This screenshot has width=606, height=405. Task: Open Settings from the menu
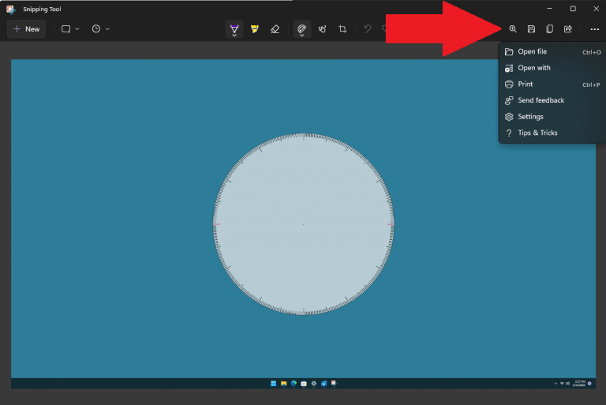pyautogui.click(x=530, y=117)
